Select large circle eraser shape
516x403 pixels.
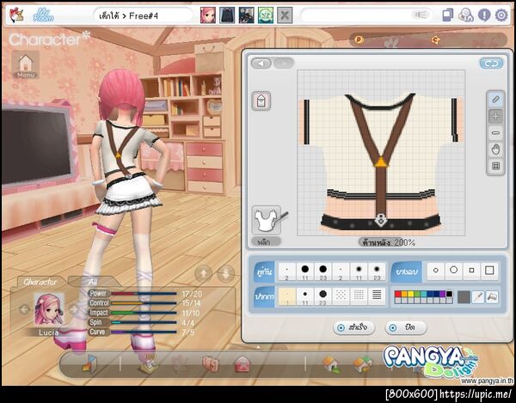tap(453, 271)
